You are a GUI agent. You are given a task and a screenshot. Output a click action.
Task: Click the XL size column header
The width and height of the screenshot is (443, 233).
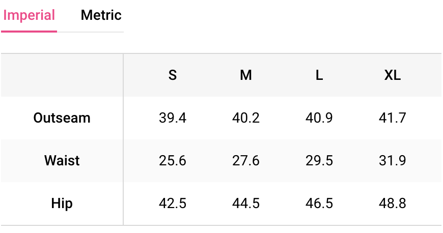tap(393, 75)
